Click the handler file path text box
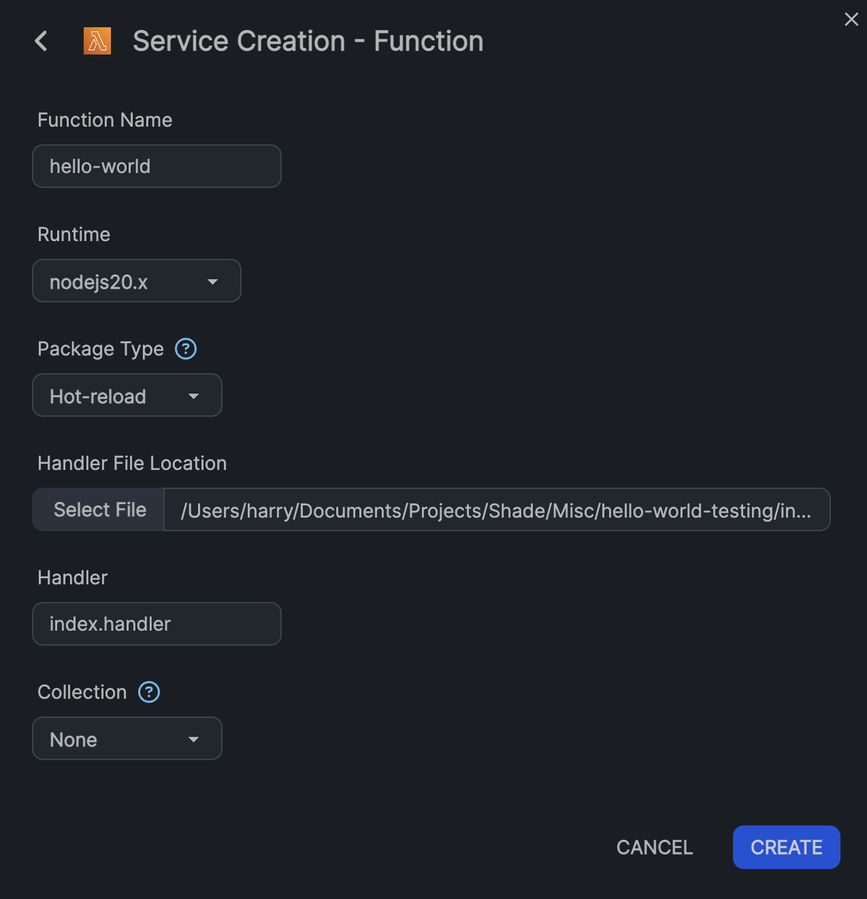Viewport: 867px width, 899px height. coord(495,510)
